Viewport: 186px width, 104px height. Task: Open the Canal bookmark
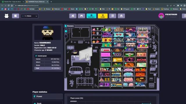click(64, 9)
